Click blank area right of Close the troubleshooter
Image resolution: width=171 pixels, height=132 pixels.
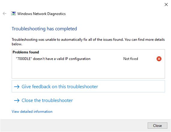pos(119,100)
